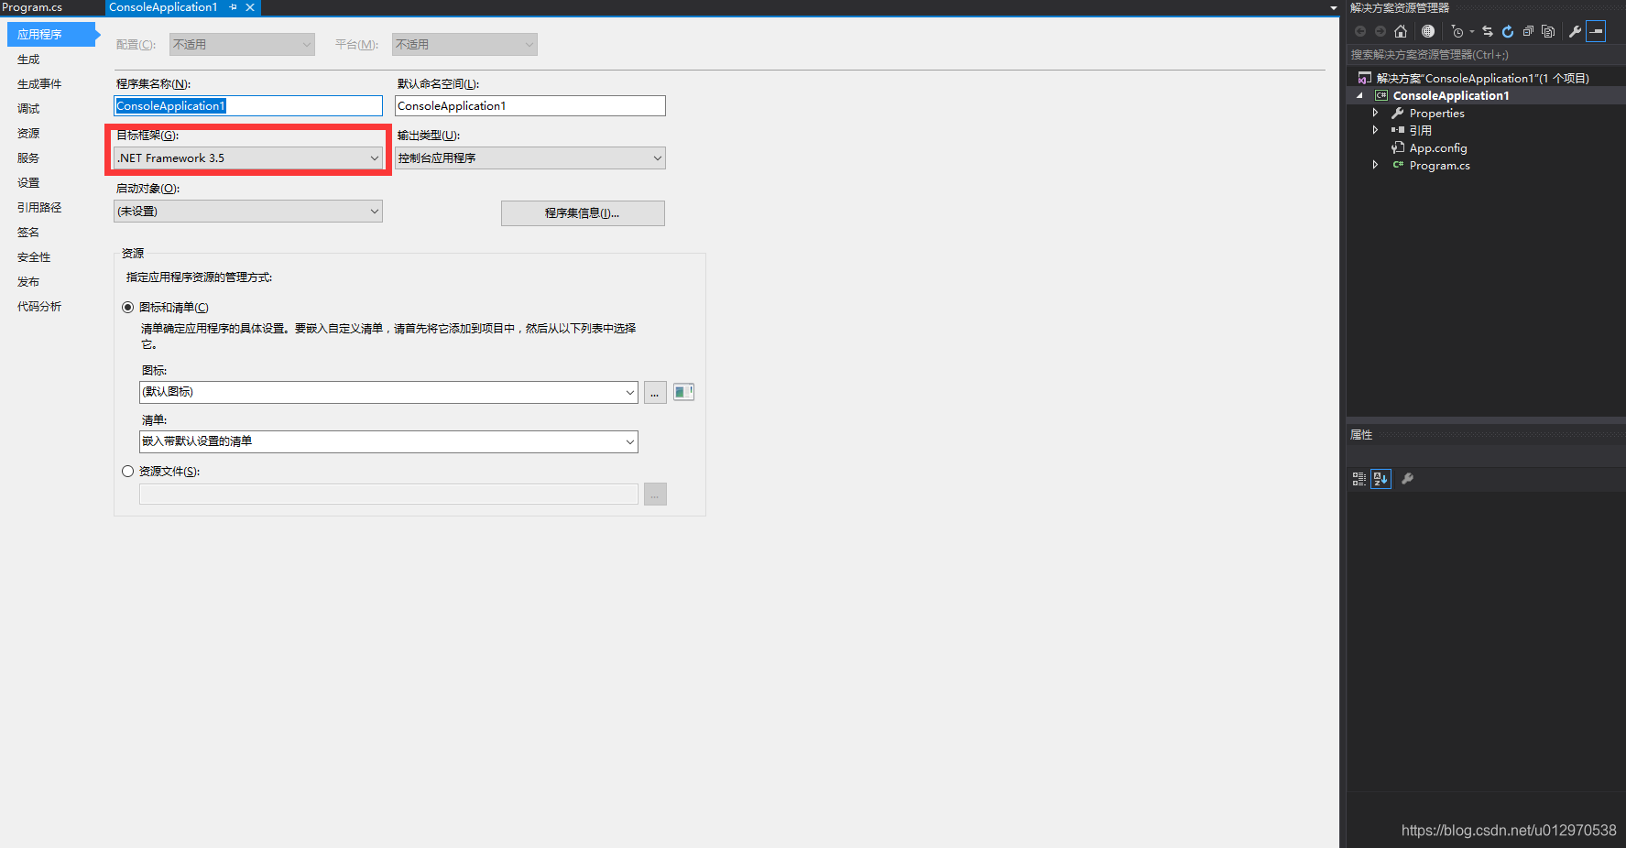Click the 默认命名空间 text field
Image resolution: width=1626 pixels, height=848 pixels.
(530, 106)
